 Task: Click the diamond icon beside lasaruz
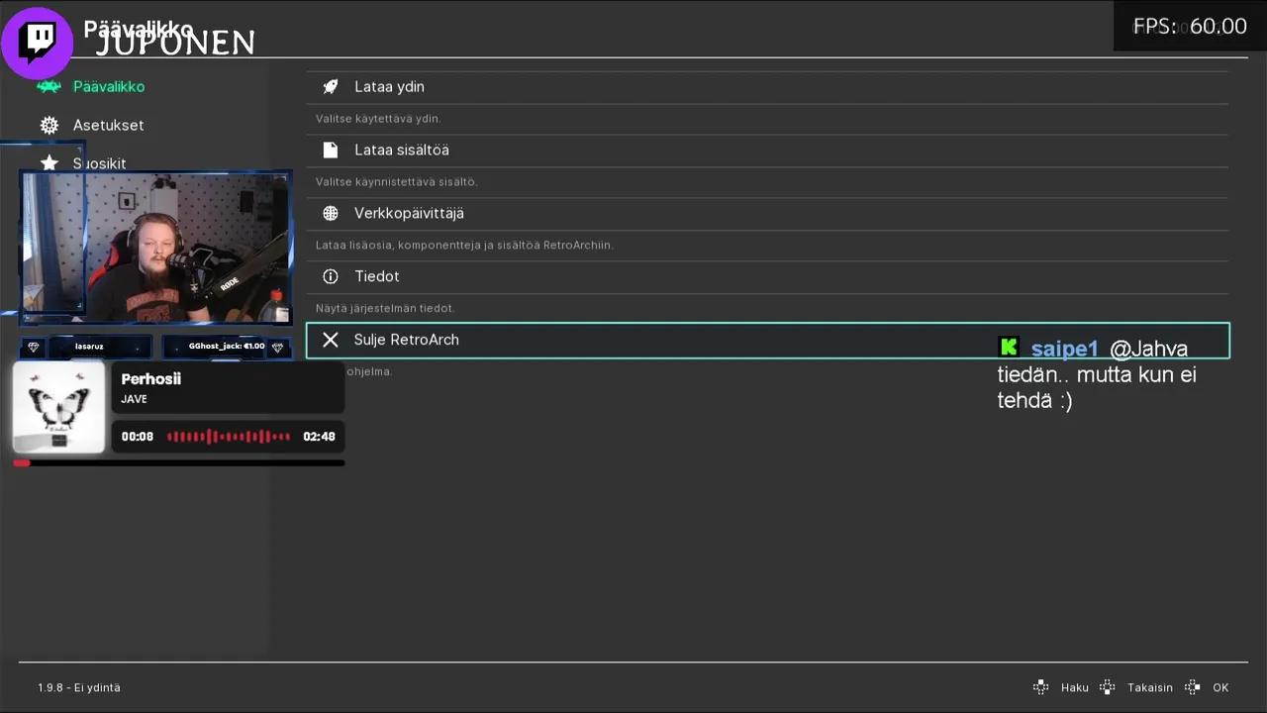(33, 347)
